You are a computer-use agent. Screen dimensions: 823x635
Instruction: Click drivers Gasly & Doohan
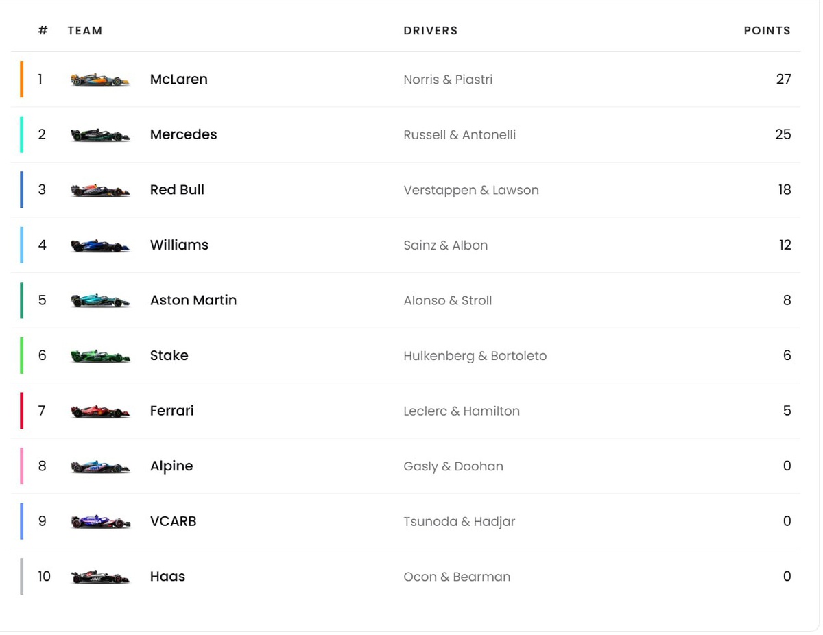453,466
